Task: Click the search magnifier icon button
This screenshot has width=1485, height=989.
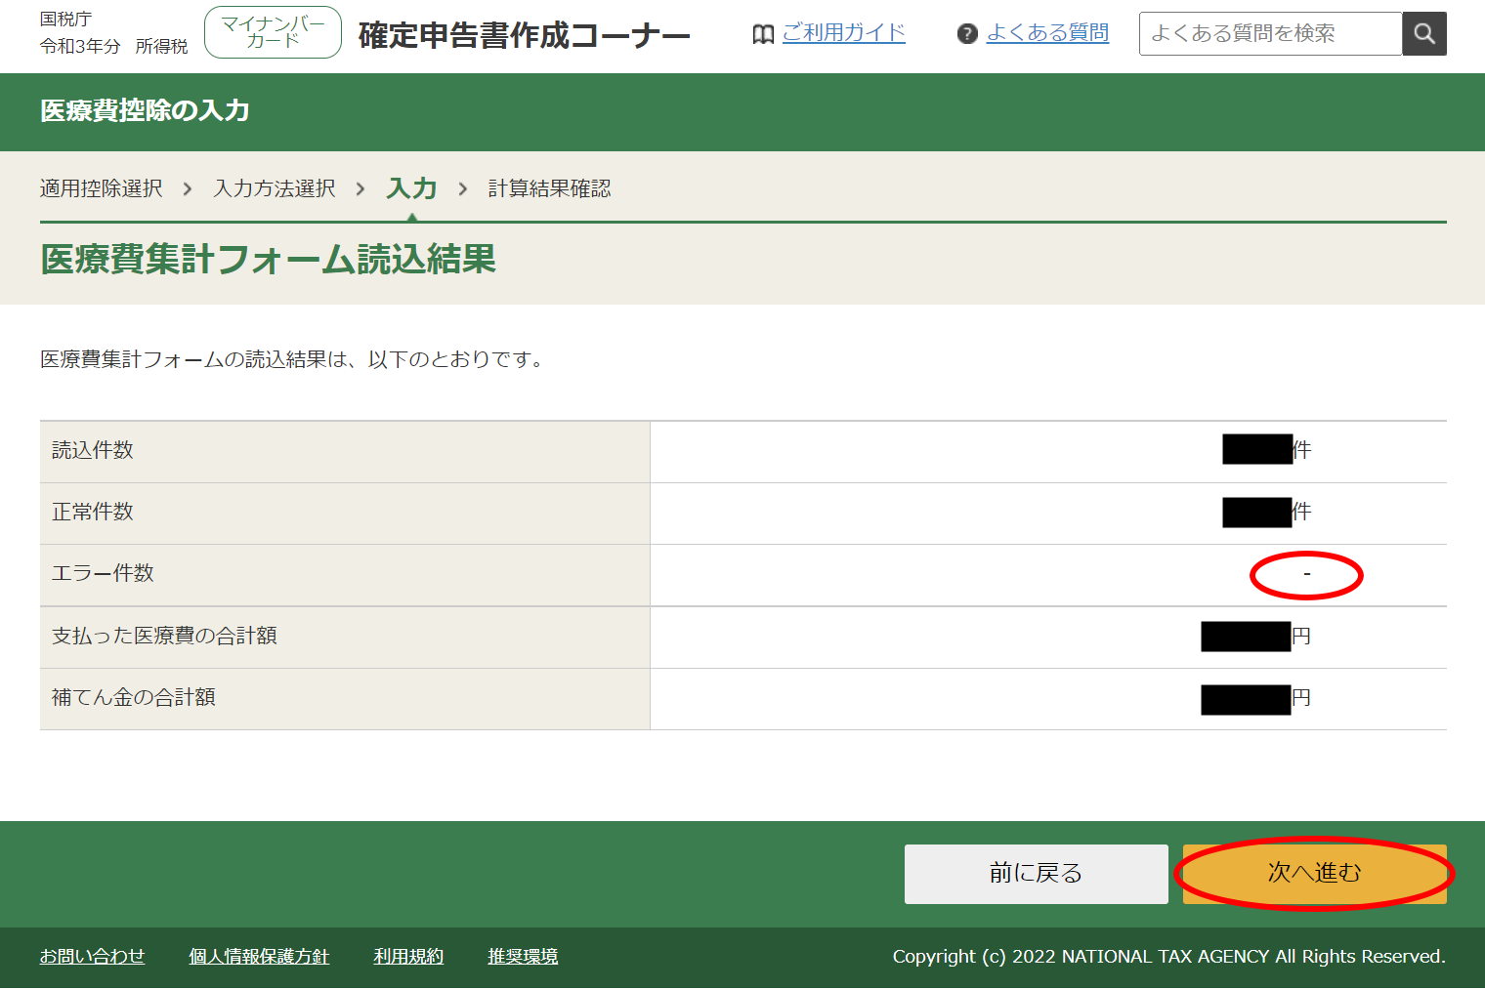Action: 1424,34
